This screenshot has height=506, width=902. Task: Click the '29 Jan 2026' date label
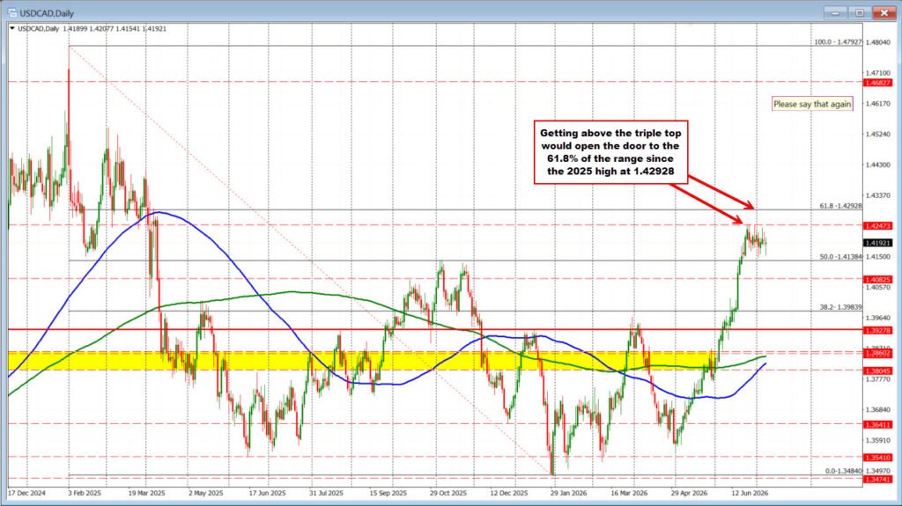(x=569, y=494)
